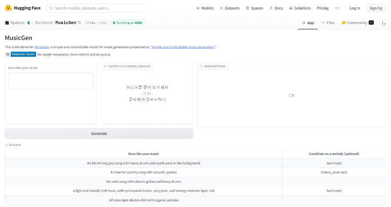The image size is (391, 207).
Task: Select the 90s rock song example
Action: click(x=143, y=181)
